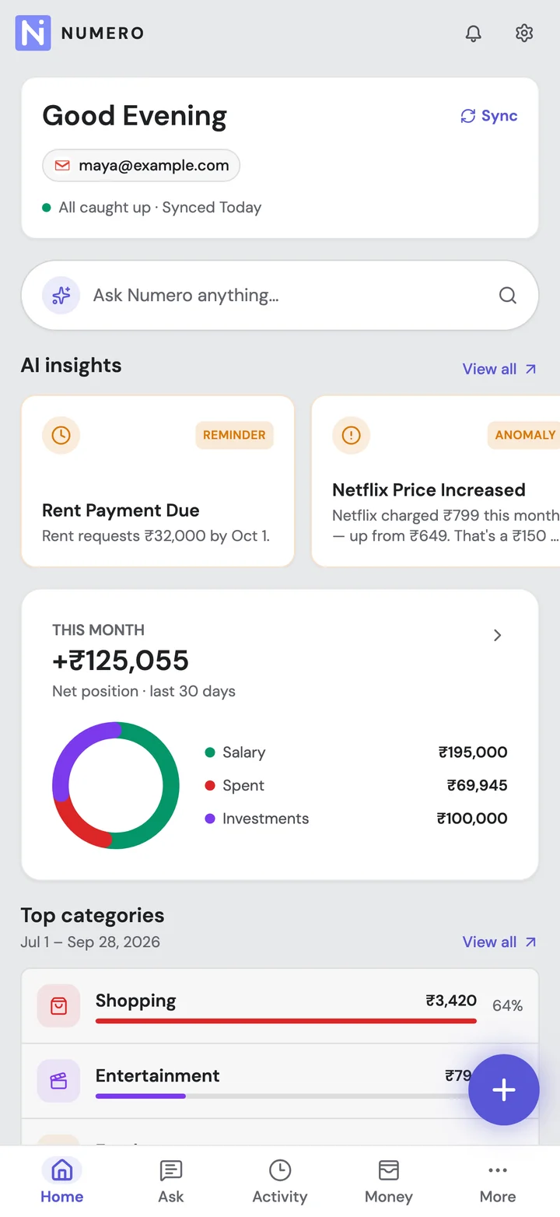The height and width of the screenshot is (1217, 560).
Task: Tap the ₹195,000 salary amount
Action: pos(473,752)
